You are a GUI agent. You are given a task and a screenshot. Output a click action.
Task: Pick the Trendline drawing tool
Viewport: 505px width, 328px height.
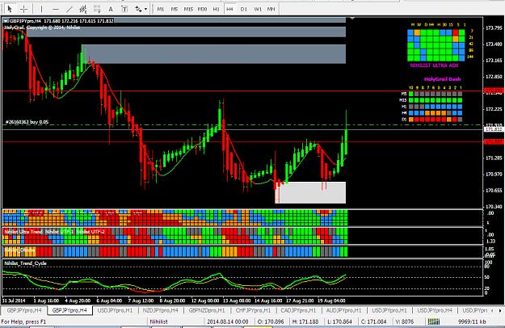(x=69, y=9)
